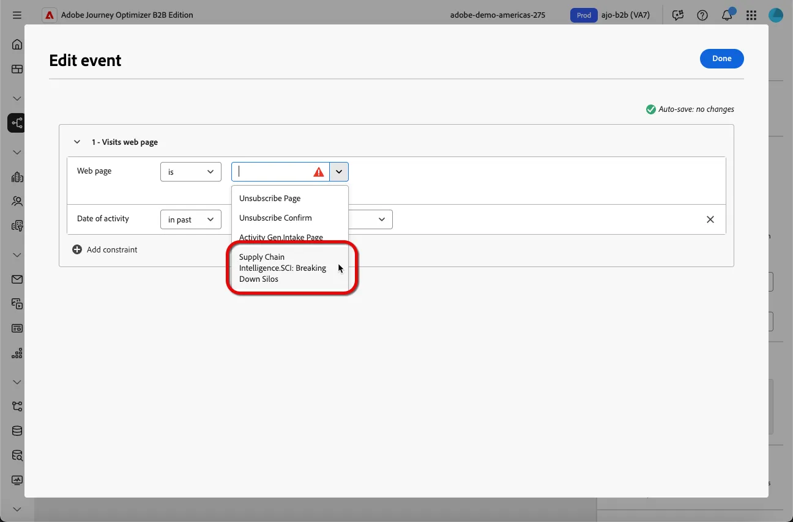Toggle the Web page value dropdown arrow
Image resolution: width=793 pixels, height=522 pixels.
[339, 172]
